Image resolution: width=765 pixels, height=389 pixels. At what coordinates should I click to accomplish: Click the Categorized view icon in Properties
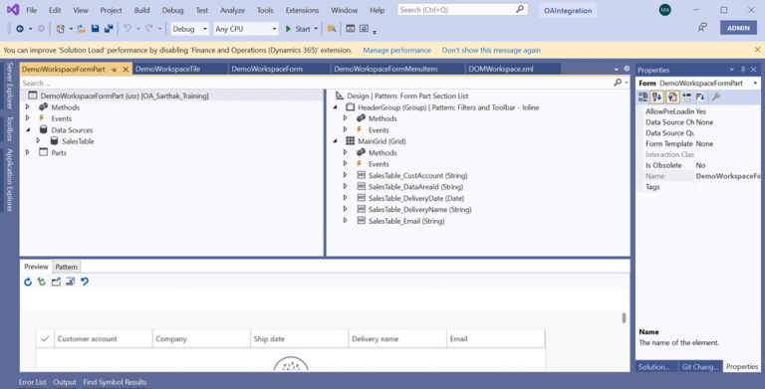click(643, 97)
